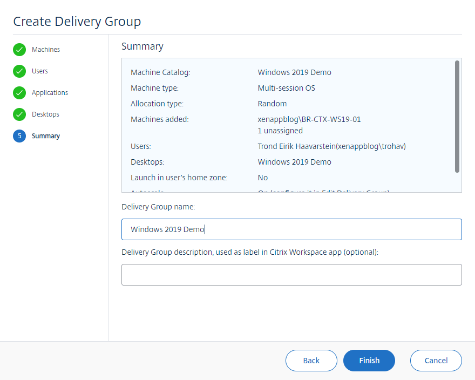Click the Back button

[x=311, y=361]
